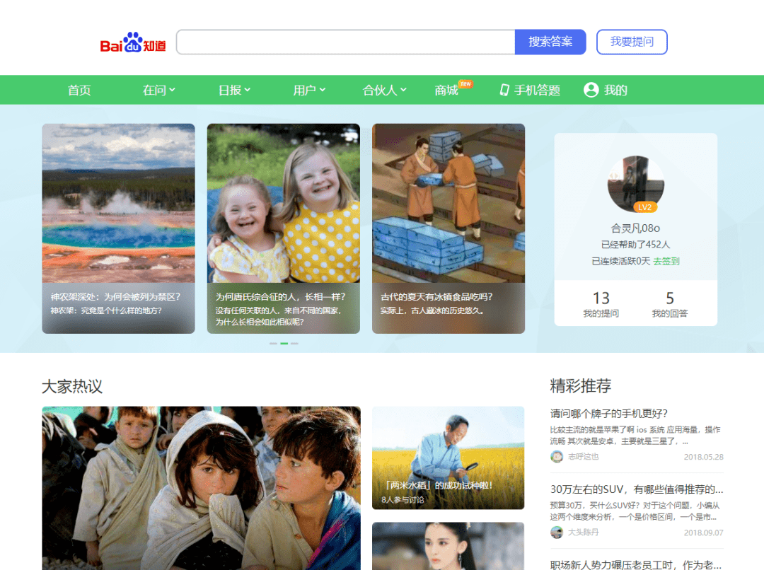Click the 搜索答案 search button
The height and width of the screenshot is (570, 764).
(x=550, y=42)
